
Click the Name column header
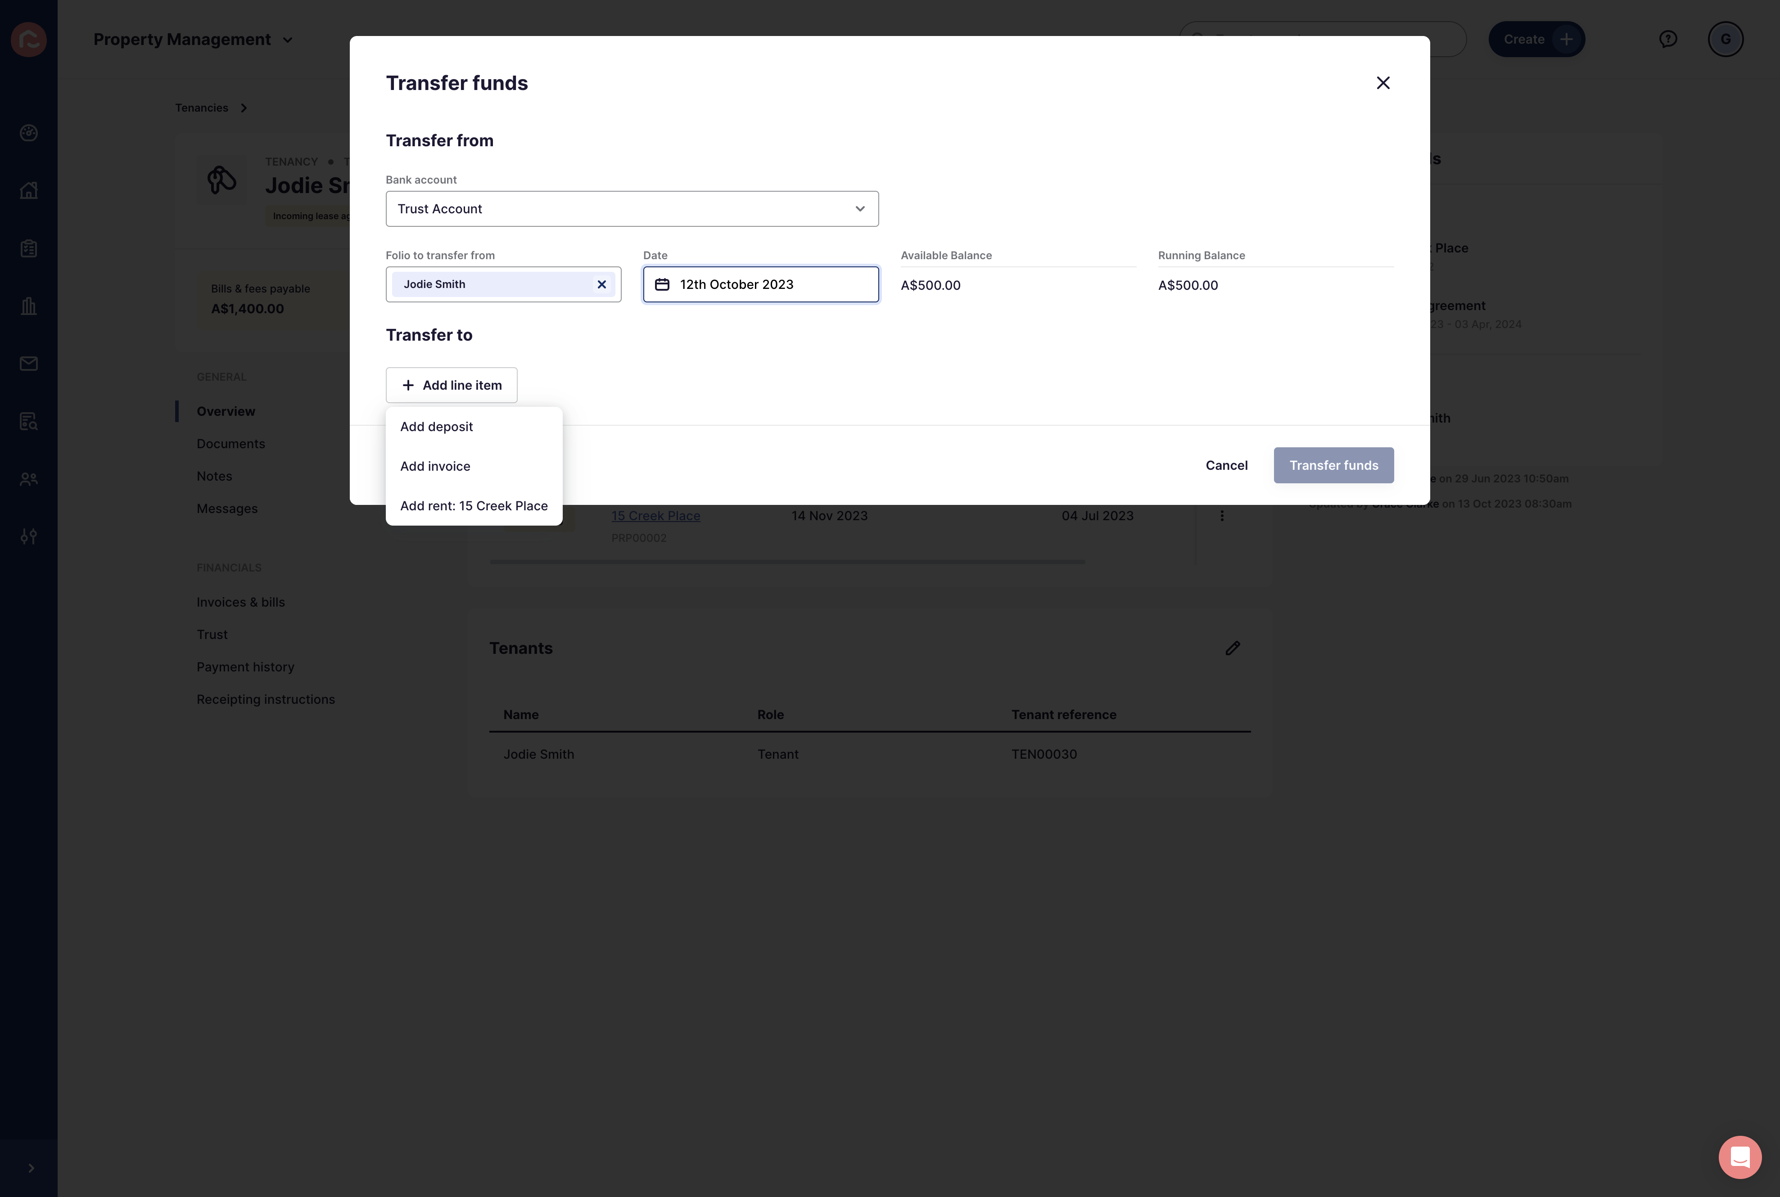[x=521, y=715]
